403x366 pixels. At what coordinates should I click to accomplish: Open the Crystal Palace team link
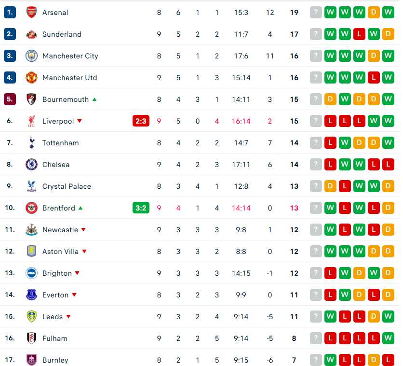(x=67, y=186)
